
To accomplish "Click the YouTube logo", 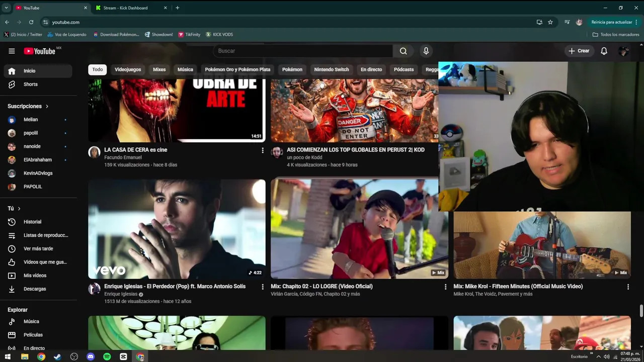I will 39,51.
